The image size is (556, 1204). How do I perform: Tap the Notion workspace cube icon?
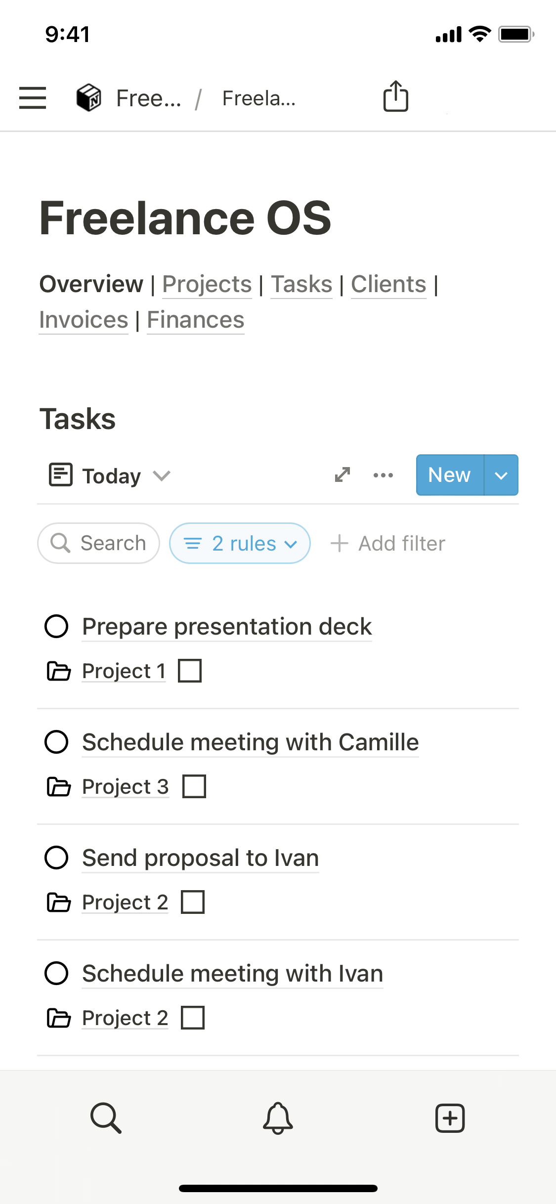coord(89,97)
